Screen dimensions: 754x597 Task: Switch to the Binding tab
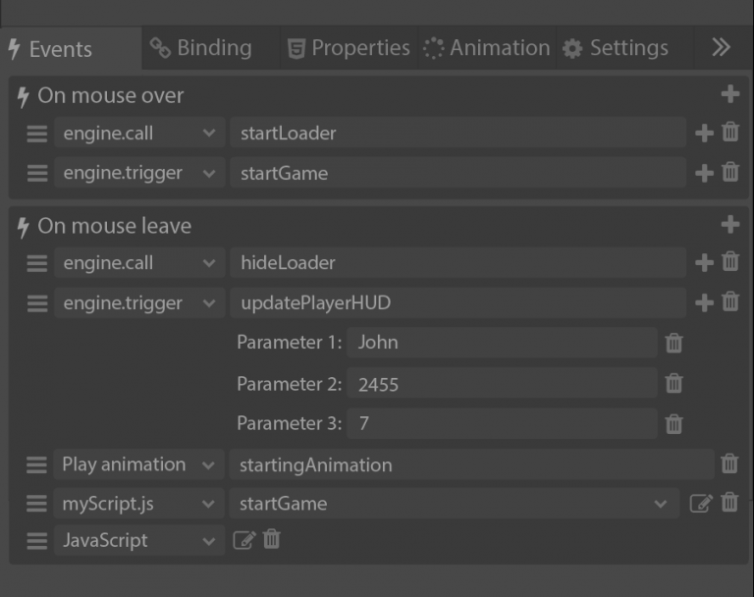(201, 47)
